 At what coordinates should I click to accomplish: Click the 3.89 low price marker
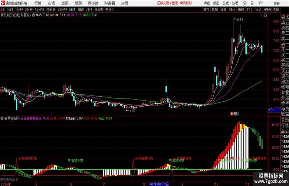click(132, 111)
